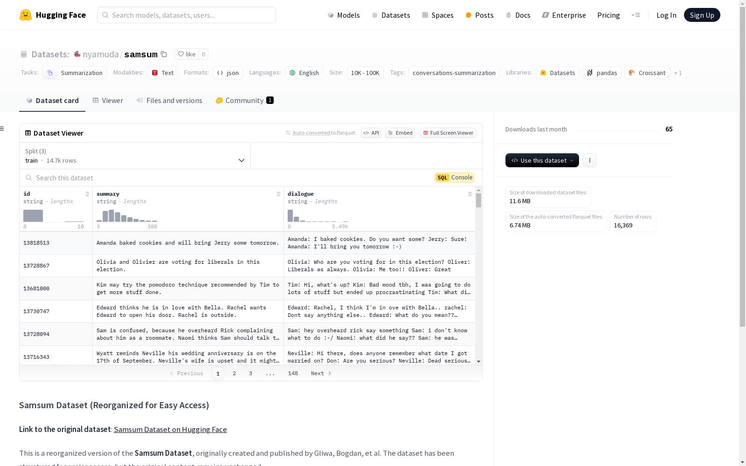Sort the summary column
Image resolution: width=746 pixels, height=466 pixels.
278,194
